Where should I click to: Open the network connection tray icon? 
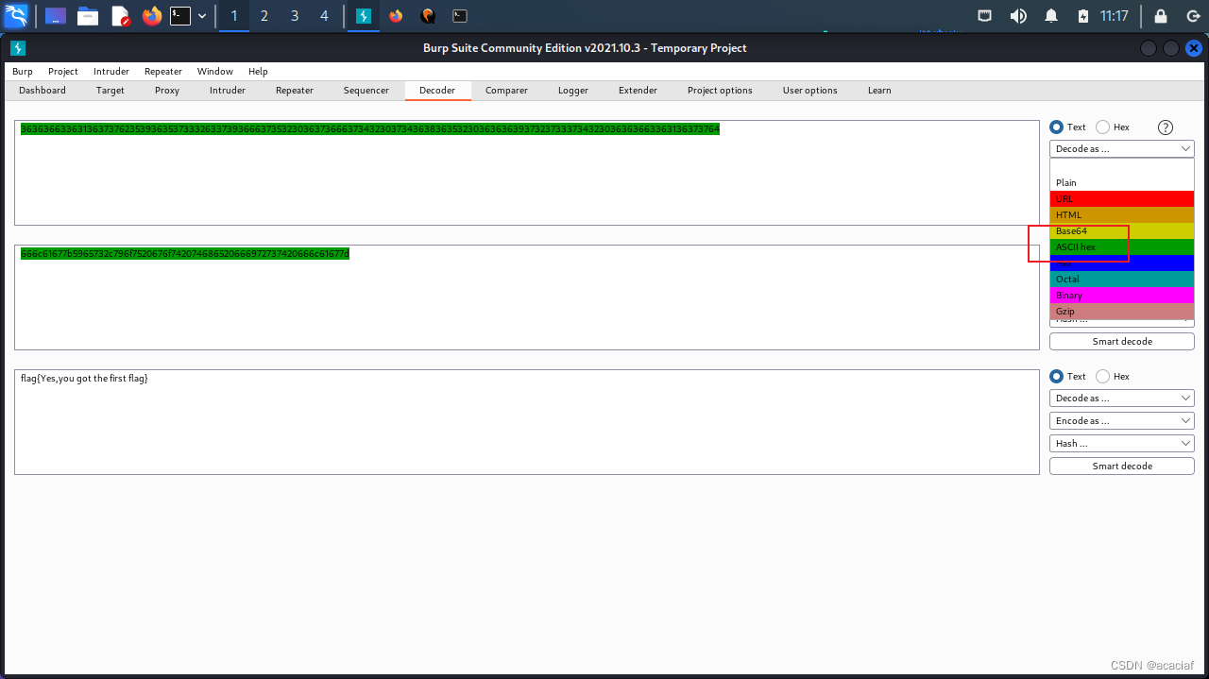tap(985, 16)
